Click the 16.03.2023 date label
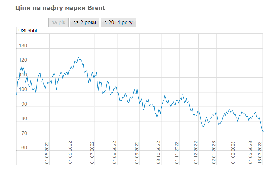Viewport: 280px width, 172px height. pyautogui.click(x=260, y=153)
